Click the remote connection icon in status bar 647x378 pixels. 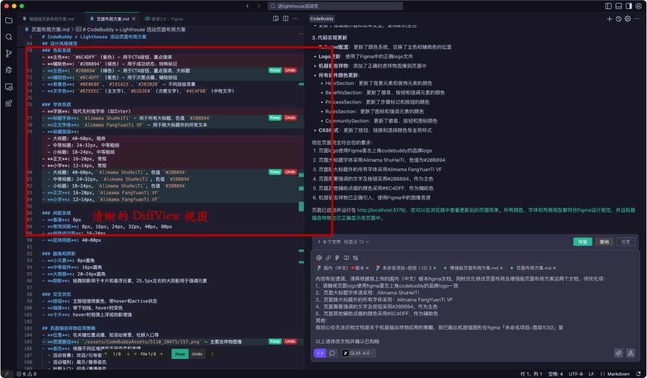pyautogui.click(x=7, y=374)
